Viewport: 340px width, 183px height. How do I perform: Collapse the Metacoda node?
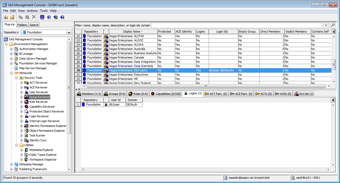11,73
